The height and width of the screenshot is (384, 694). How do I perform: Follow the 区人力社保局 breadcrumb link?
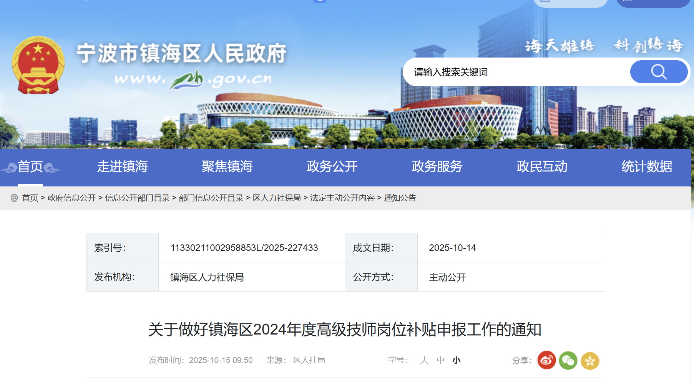277,198
